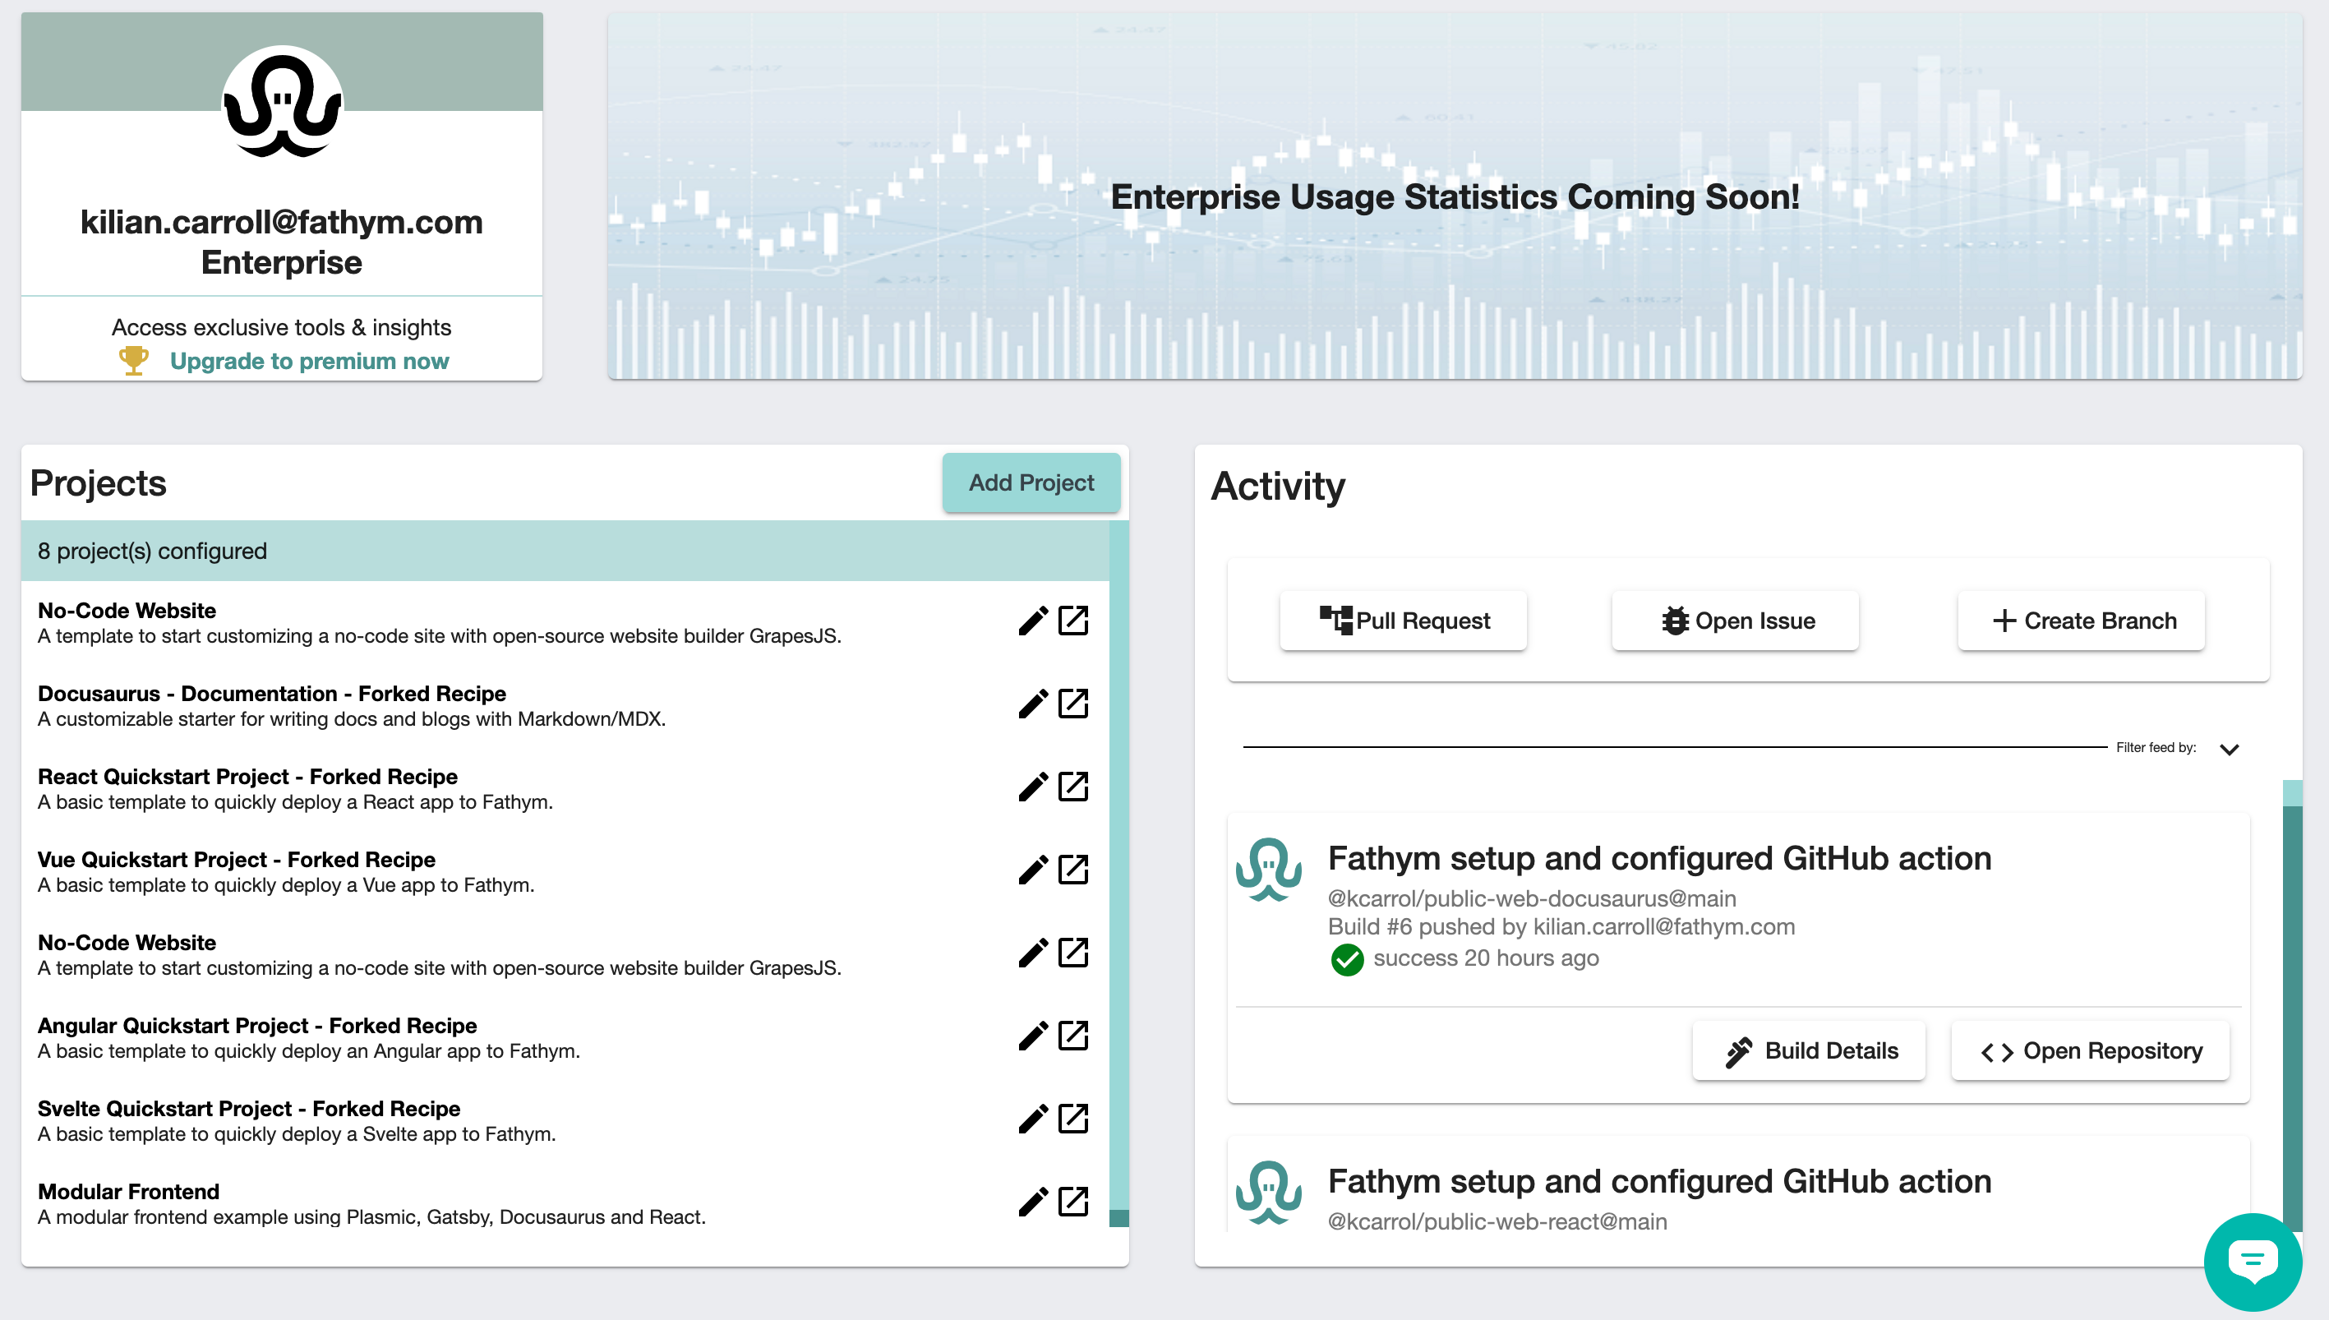Edit the second No-Code Website project
Viewport: 2329px width, 1320px height.
(1032, 953)
